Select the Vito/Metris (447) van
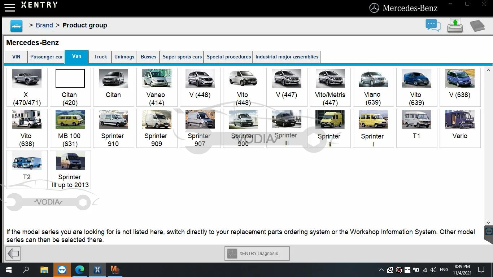Screen dimensions: 493x277 point(330,87)
